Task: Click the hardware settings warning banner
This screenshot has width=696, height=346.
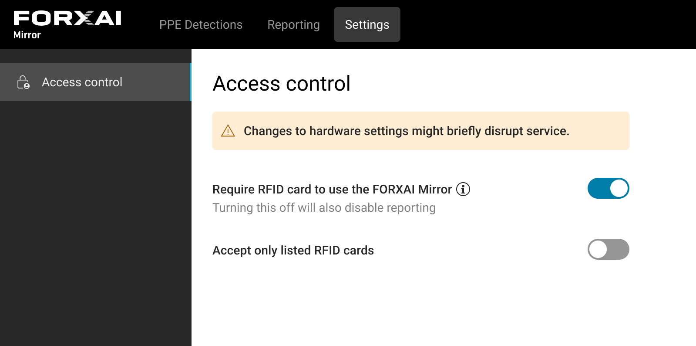Action: pos(420,131)
